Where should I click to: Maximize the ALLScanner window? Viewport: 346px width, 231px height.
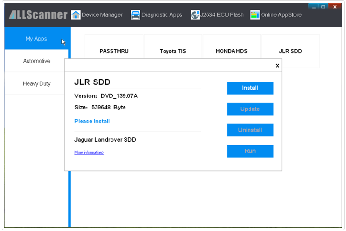coord(323,7)
